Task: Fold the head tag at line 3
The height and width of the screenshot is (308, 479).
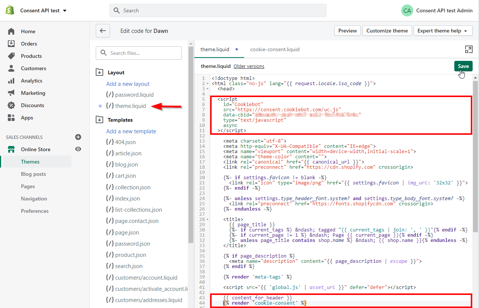Action: (x=208, y=89)
